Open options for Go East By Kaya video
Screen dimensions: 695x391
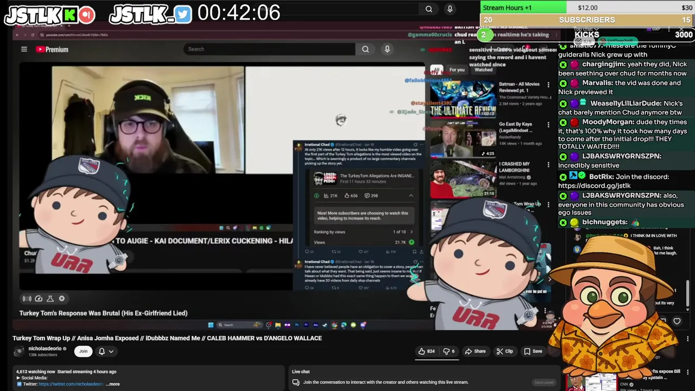[548, 124]
